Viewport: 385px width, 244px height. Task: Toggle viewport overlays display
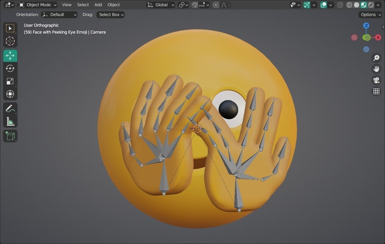click(x=323, y=5)
